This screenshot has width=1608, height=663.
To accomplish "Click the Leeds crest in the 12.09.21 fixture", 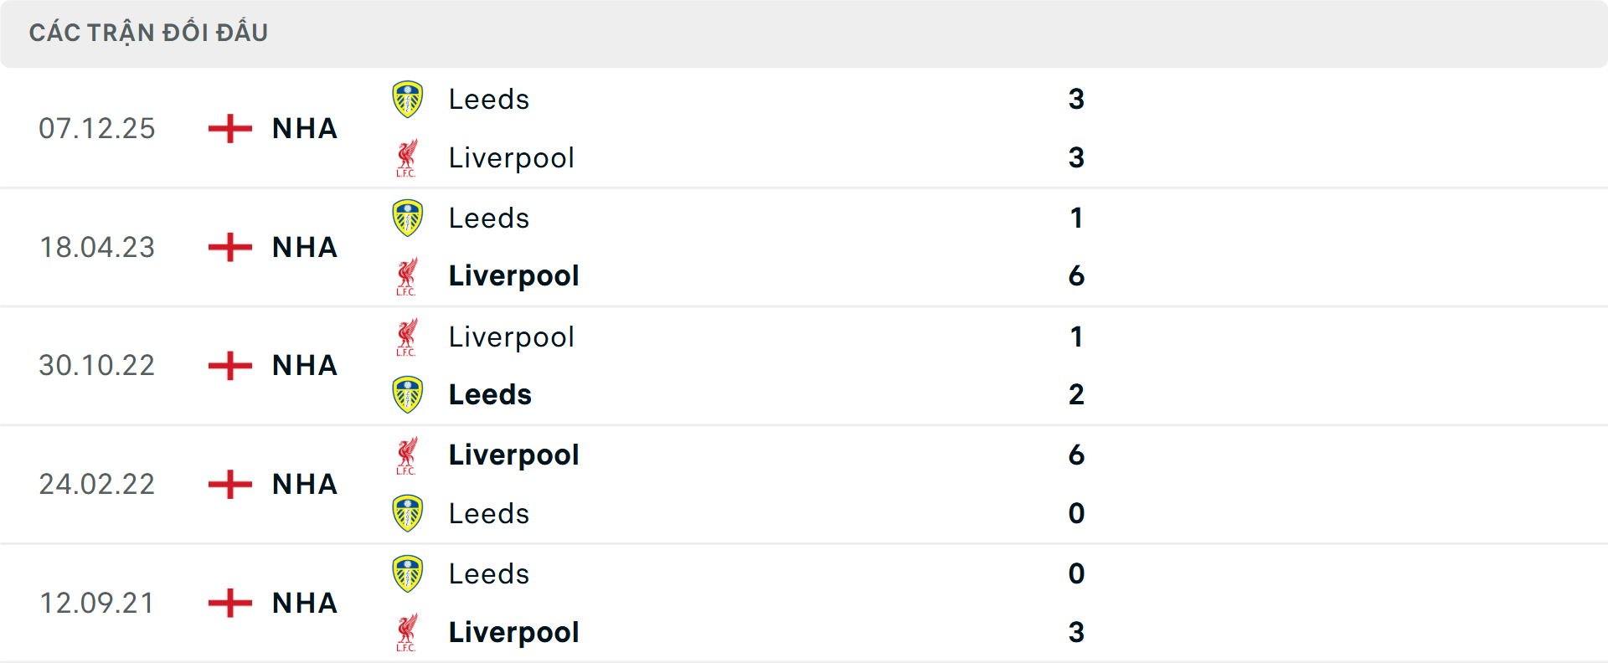I will [408, 573].
